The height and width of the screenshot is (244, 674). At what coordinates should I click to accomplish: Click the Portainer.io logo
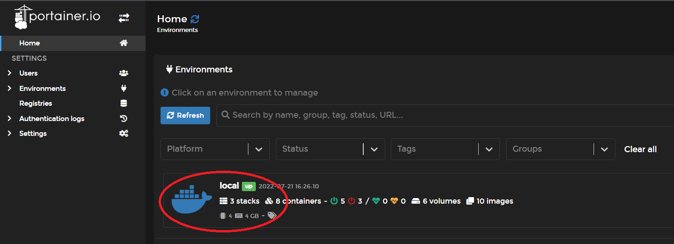point(57,17)
